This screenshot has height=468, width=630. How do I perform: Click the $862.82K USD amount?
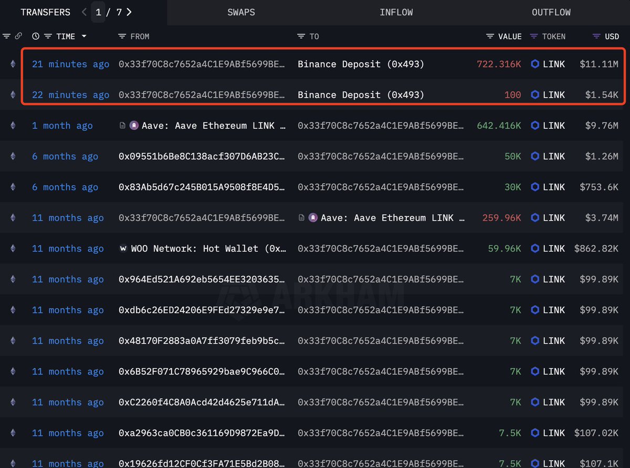pos(596,248)
